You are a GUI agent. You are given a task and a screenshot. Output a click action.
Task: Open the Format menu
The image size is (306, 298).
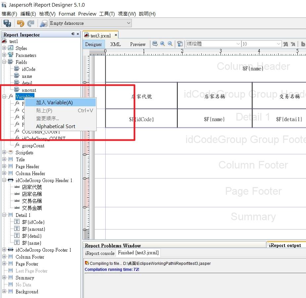coord(67,14)
